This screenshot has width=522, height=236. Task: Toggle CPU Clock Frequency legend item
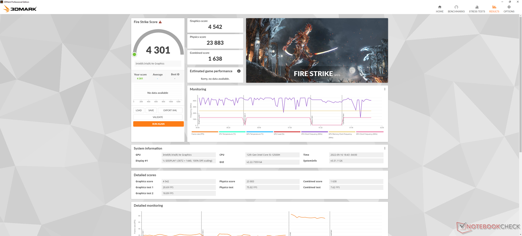(315, 133)
